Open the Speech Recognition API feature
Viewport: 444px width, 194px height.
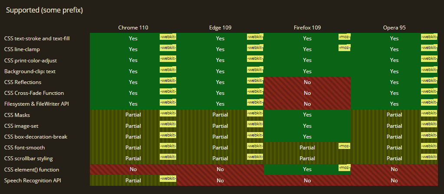click(33, 181)
